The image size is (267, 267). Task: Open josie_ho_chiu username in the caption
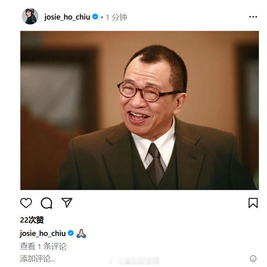coord(43,233)
